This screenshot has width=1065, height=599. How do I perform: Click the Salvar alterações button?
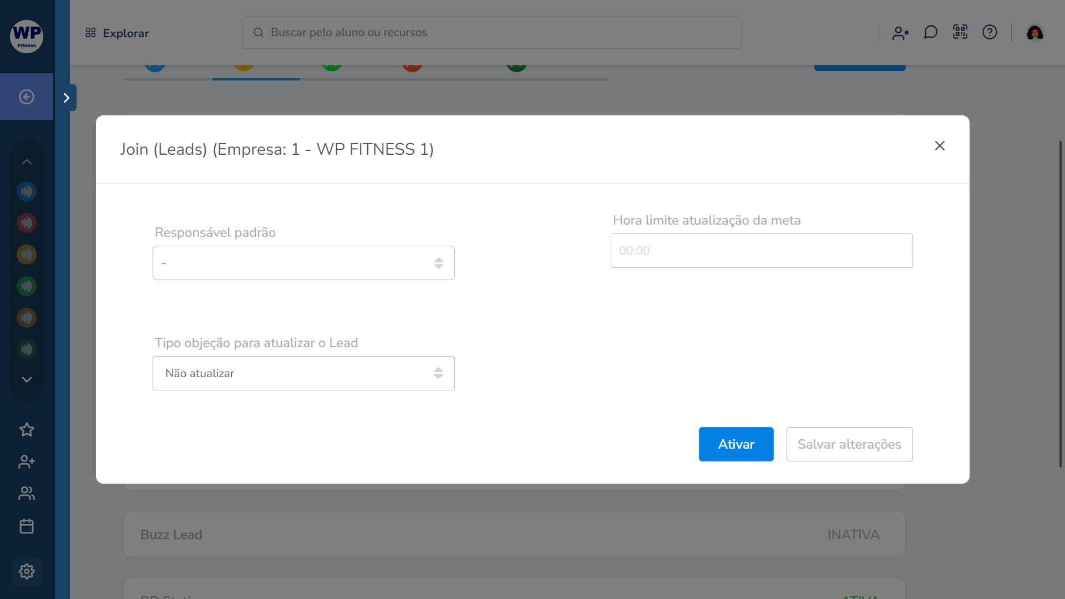click(849, 444)
